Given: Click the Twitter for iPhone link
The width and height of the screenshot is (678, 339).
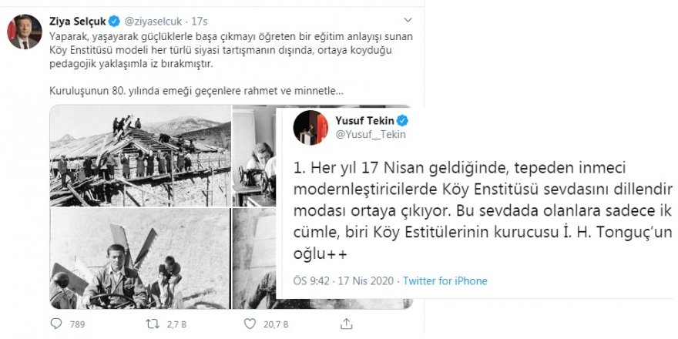Looking at the screenshot, I should (445, 281).
